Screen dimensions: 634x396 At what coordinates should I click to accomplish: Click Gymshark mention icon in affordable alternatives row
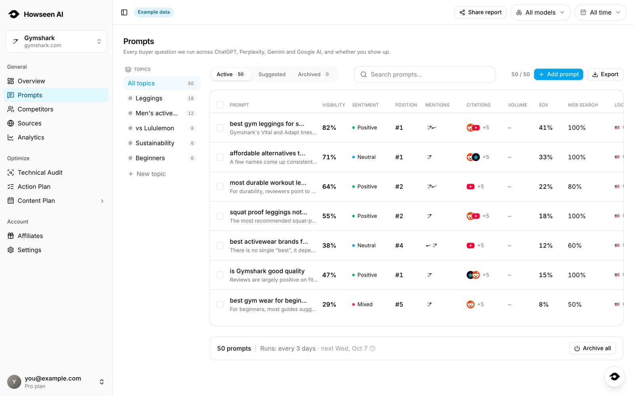pyautogui.click(x=430, y=157)
